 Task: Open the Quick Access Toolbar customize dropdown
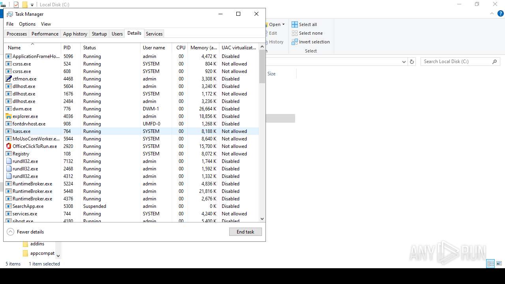tap(32, 5)
